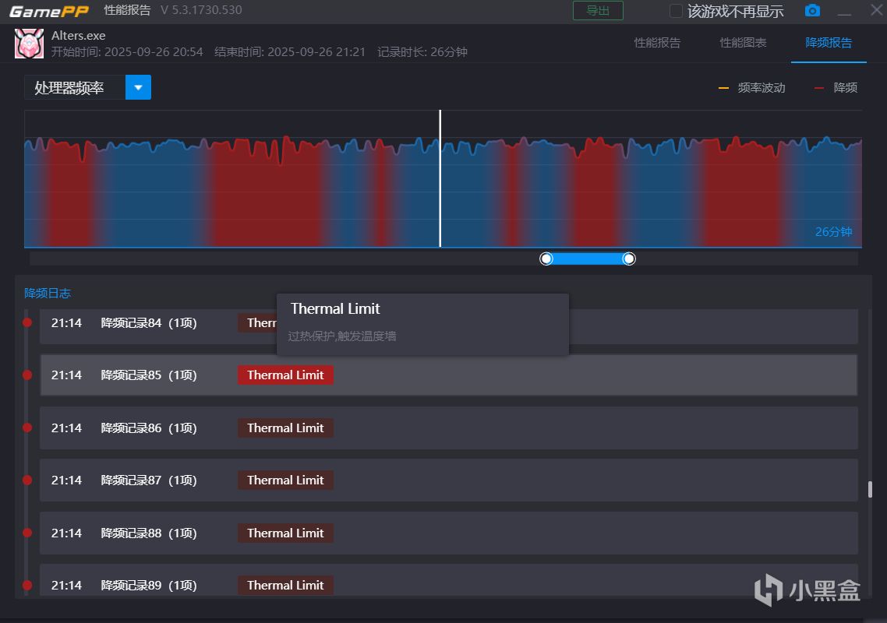Image resolution: width=887 pixels, height=623 pixels.
Task: Close the GamePP report window
Action: pos(877,10)
